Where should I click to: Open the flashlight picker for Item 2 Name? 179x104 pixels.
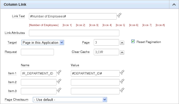(x=59, y=81)
